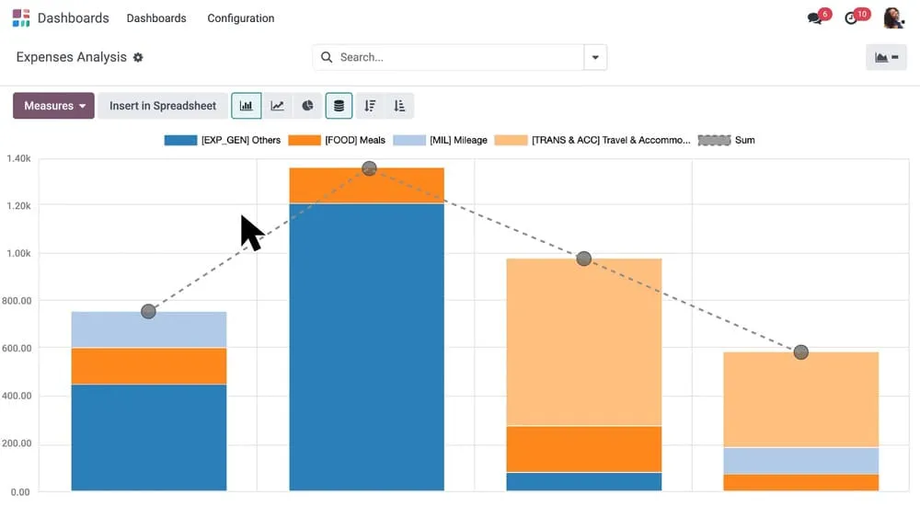Open the Dashboards menu
The width and height of the screenshot is (920, 518).
(x=156, y=18)
